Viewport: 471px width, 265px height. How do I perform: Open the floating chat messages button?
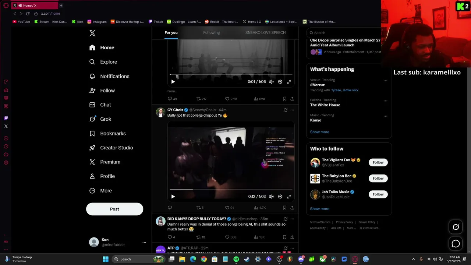click(x=456, y=244)
